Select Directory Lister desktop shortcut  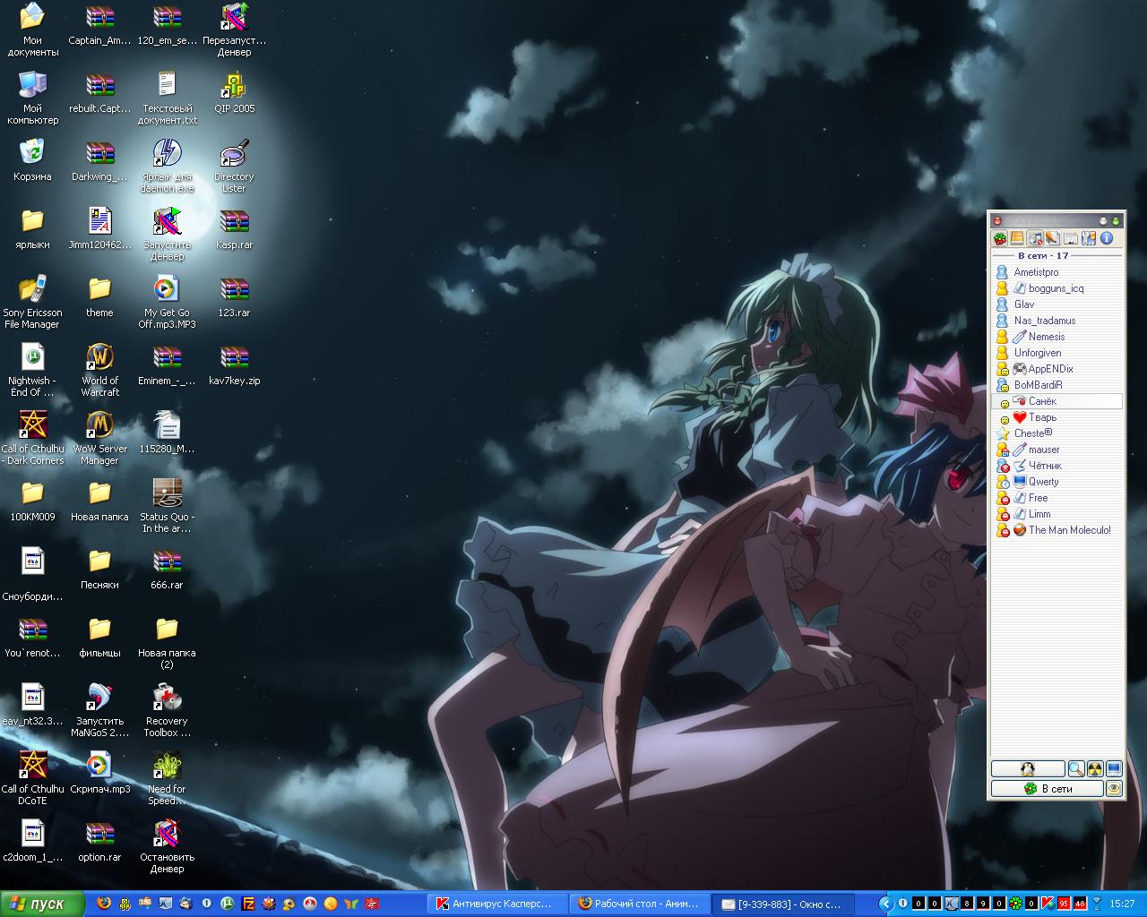(234, 166)
